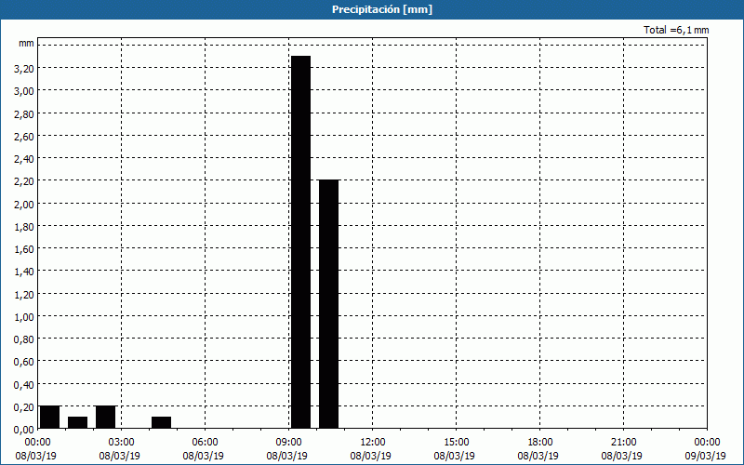This screenshot has height=465, width=744.
Task: Click the 03:00 08/03/19 x-axis label
Action: click(120, 449)
